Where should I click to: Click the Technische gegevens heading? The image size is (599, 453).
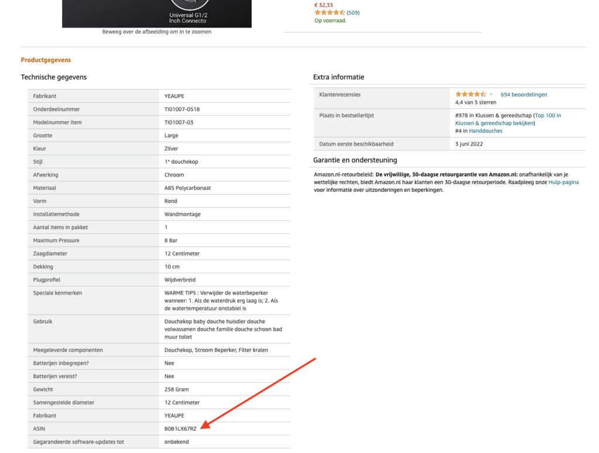tap(54, 77)
